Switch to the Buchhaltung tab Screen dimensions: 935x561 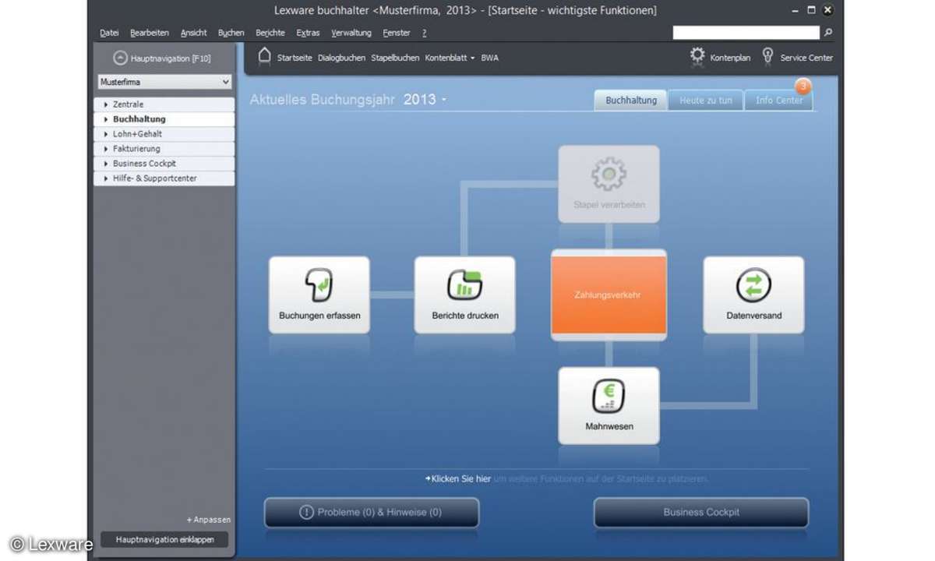(631, 101)
